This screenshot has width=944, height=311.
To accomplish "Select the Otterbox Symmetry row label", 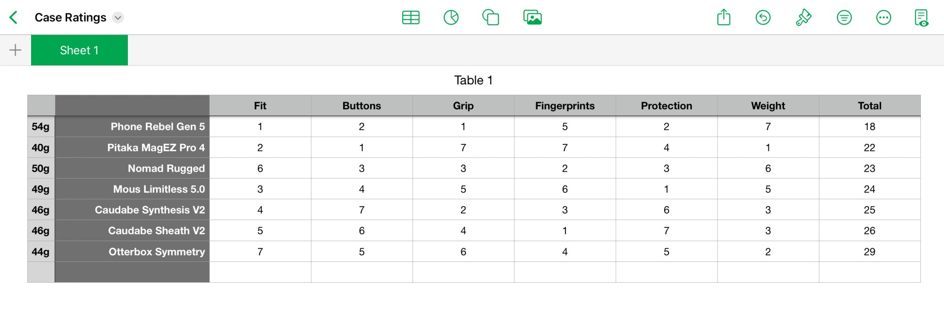I will click(x=132, y=252).
